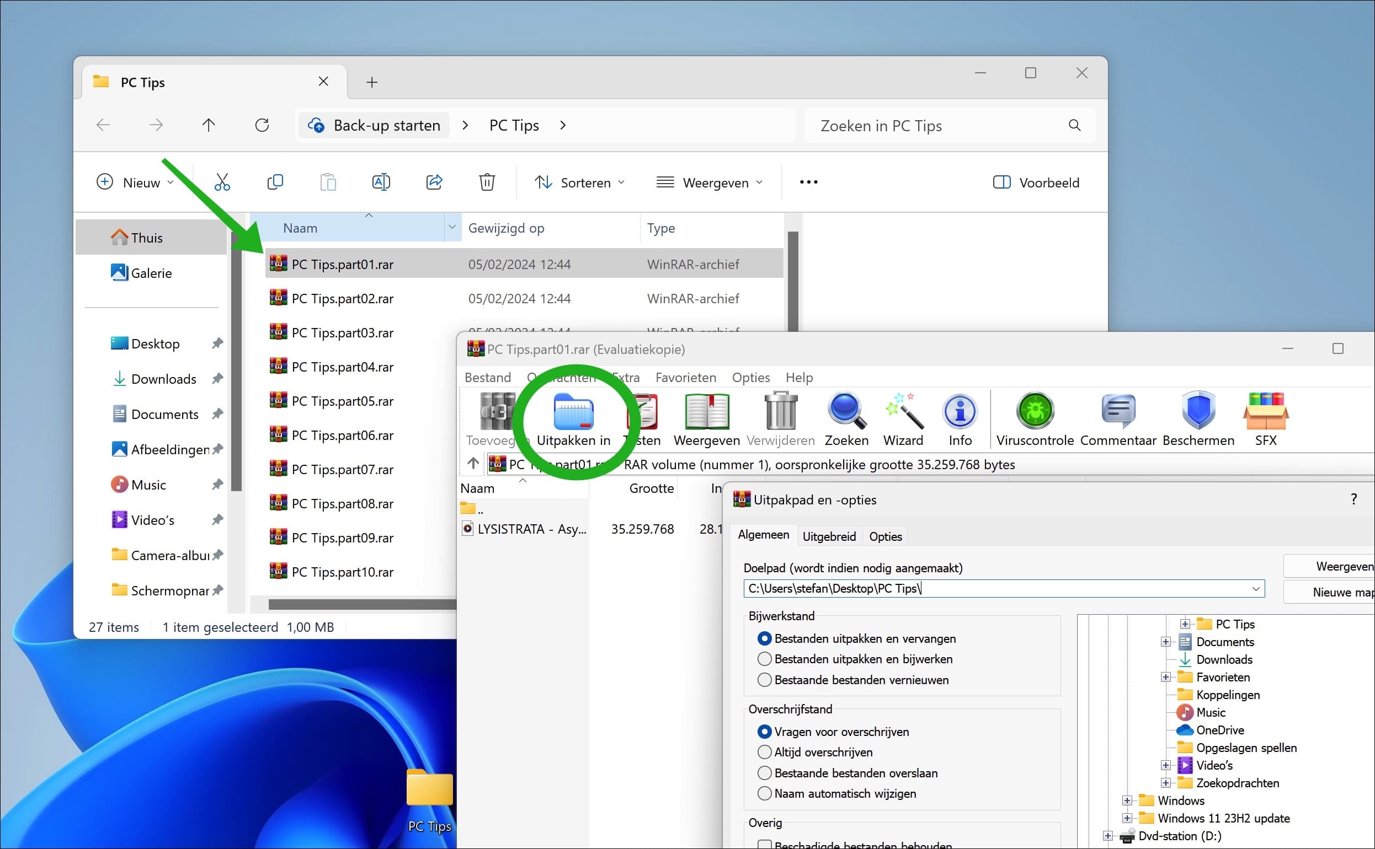This screenshot has height=849, width=1375.
Task: Select 'Bestanden uitpakken en bijwerken' option
Action: click(764, 659)
